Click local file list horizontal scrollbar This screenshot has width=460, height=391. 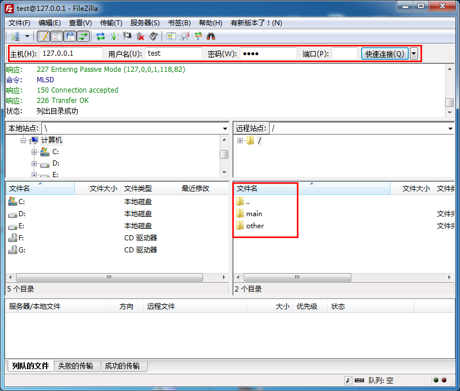pos(109,277)
